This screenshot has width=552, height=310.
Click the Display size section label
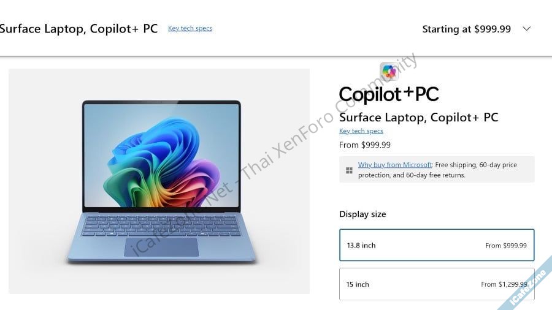pyautogui.click(x=362, y=214)
